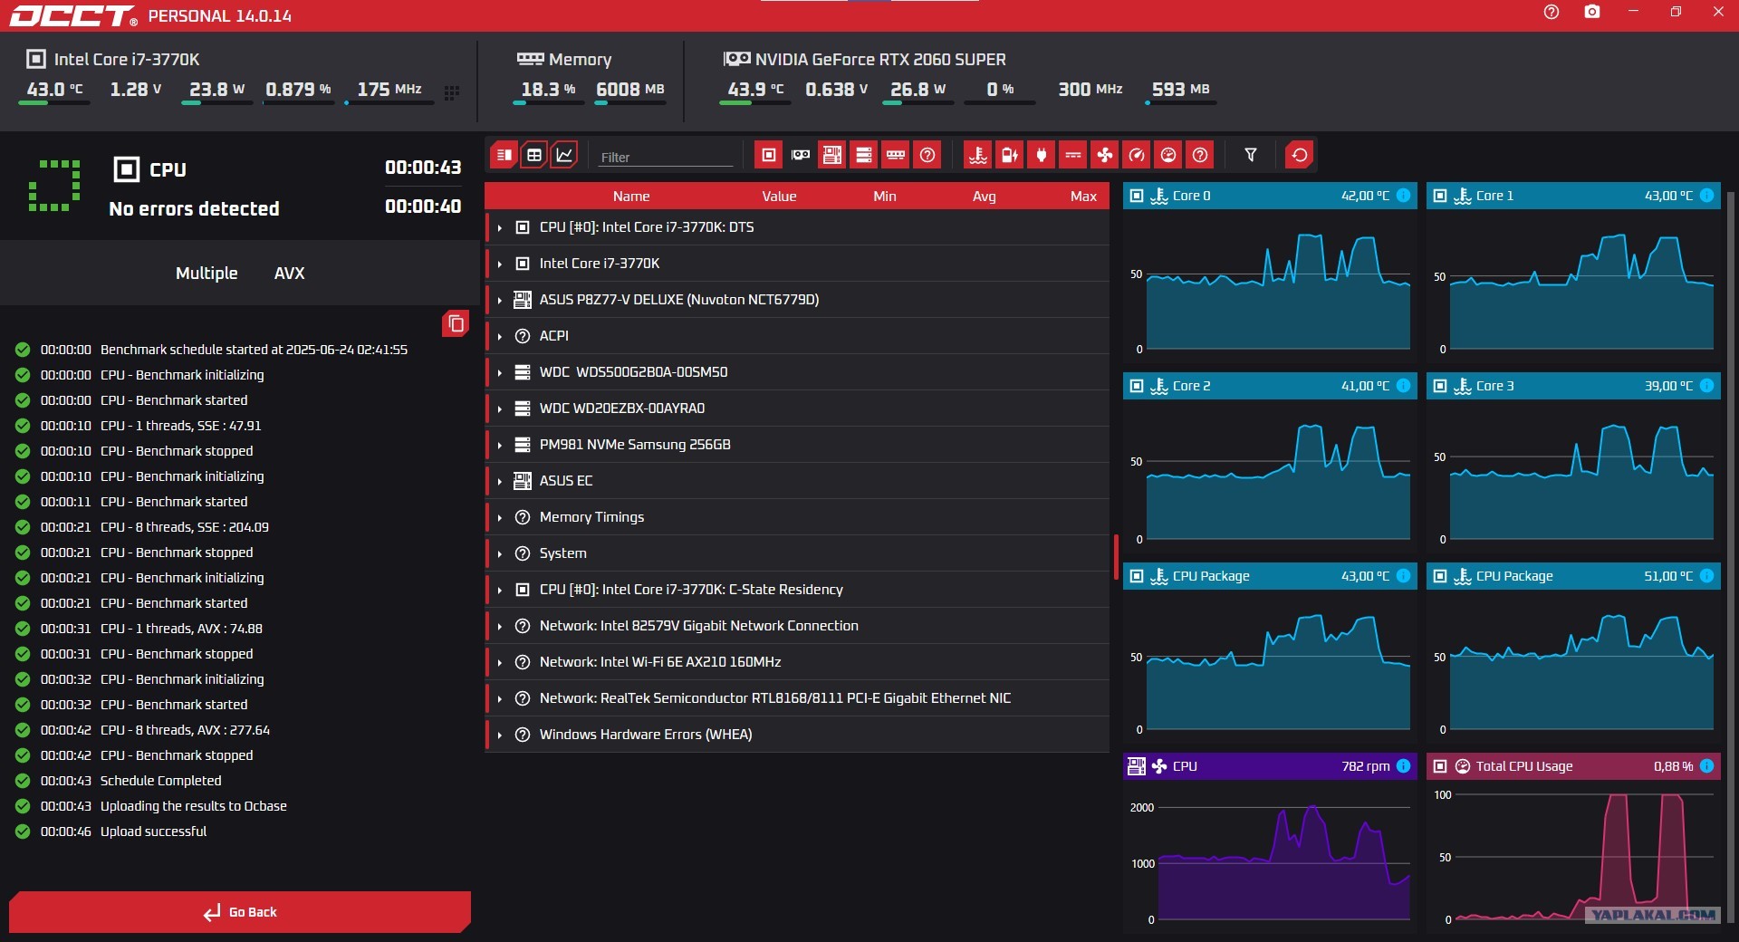
Task: Expand the ASUS P8Z77-V DELUXE group
Action: click(499, 300)
